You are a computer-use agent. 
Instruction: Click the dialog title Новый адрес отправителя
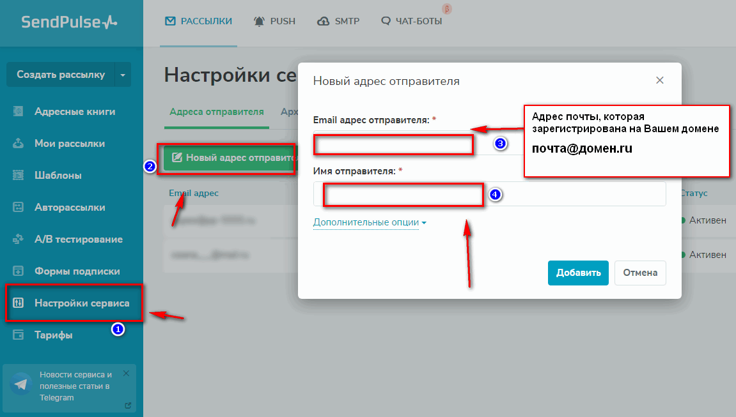386,81
